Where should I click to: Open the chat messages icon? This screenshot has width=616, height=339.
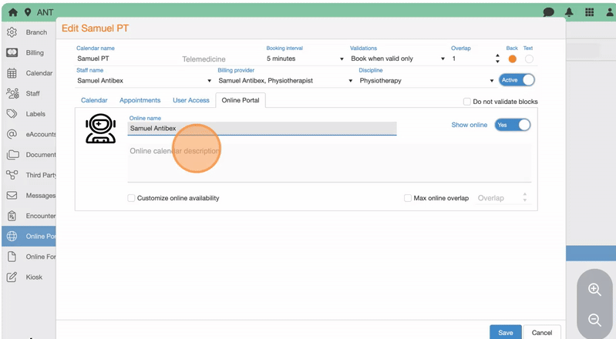coord(549,12)
